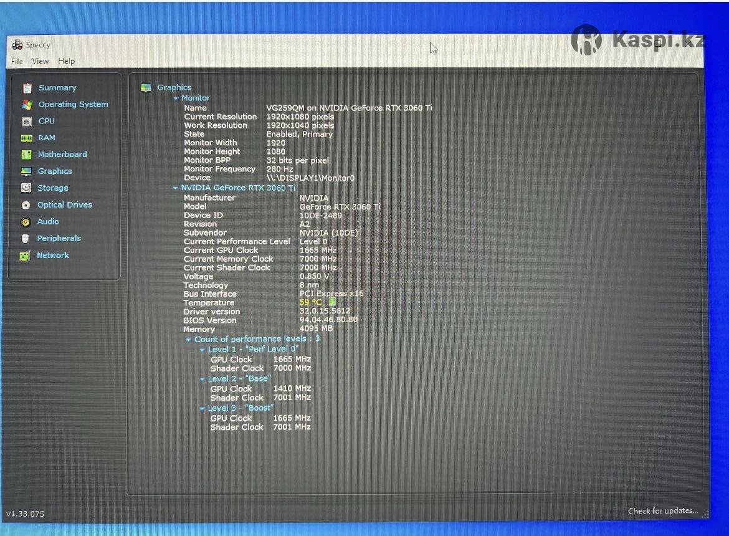Collapse the Level 3 Boost node
Image resolution: width=729 pixels, height=536 pixels.
tap(202, 409)
